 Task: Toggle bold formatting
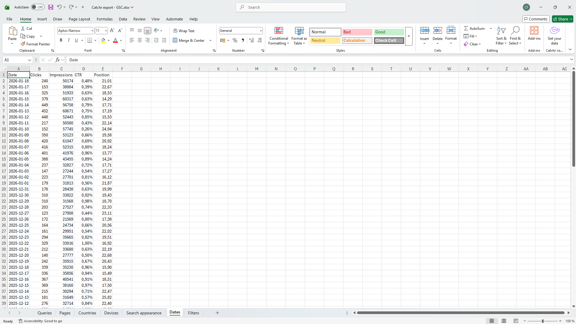click(61, 40)
